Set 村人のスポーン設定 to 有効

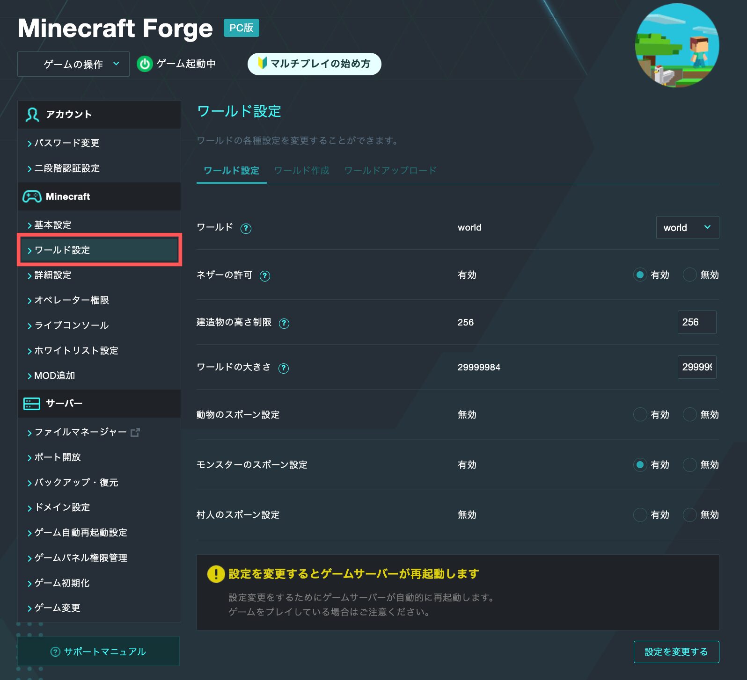point(640,514)
